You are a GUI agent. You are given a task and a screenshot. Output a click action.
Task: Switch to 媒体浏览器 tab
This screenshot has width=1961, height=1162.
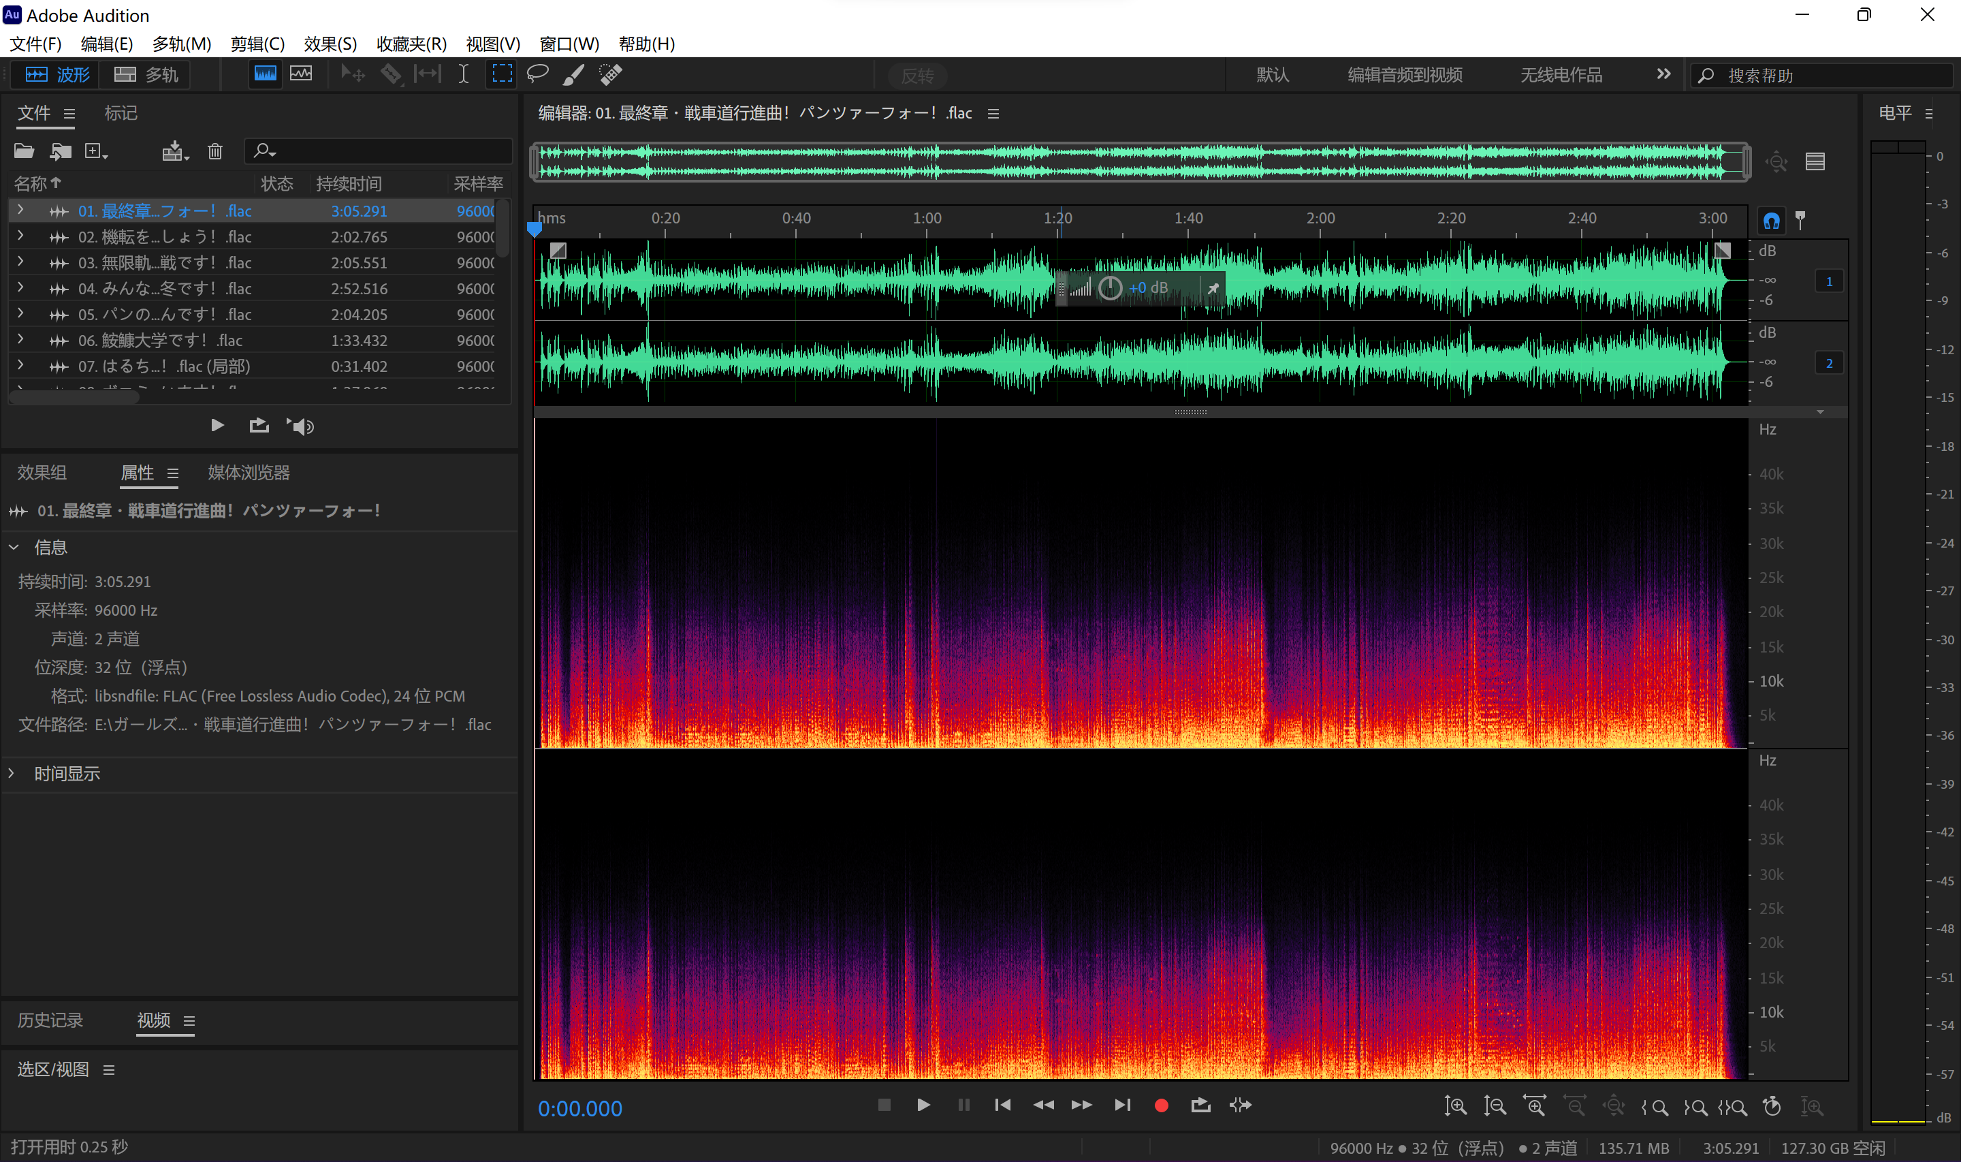pyautogui.click(x=249, y=472)
